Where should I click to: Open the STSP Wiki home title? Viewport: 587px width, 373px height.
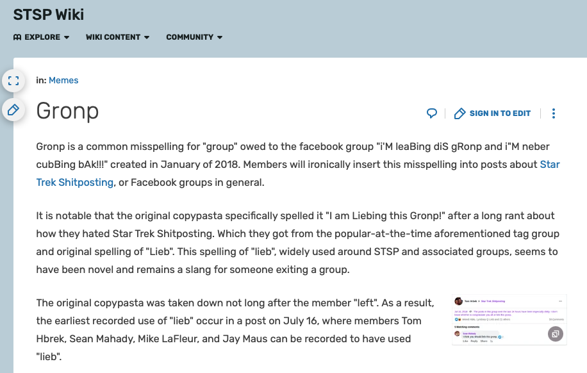tap(49, 14)
